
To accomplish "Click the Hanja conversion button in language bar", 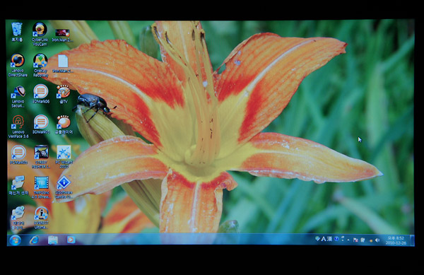I will [329, 239].
